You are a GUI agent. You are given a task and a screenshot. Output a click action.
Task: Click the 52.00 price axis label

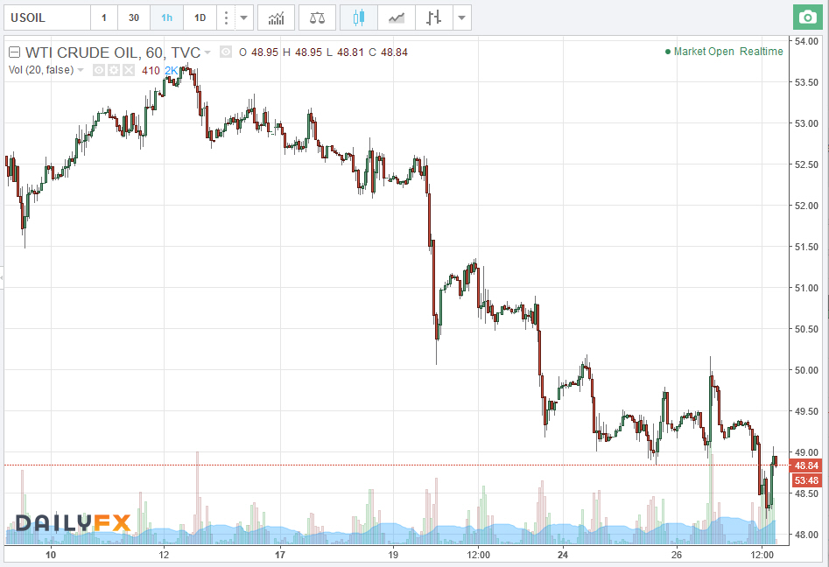(x=806, y=206)
